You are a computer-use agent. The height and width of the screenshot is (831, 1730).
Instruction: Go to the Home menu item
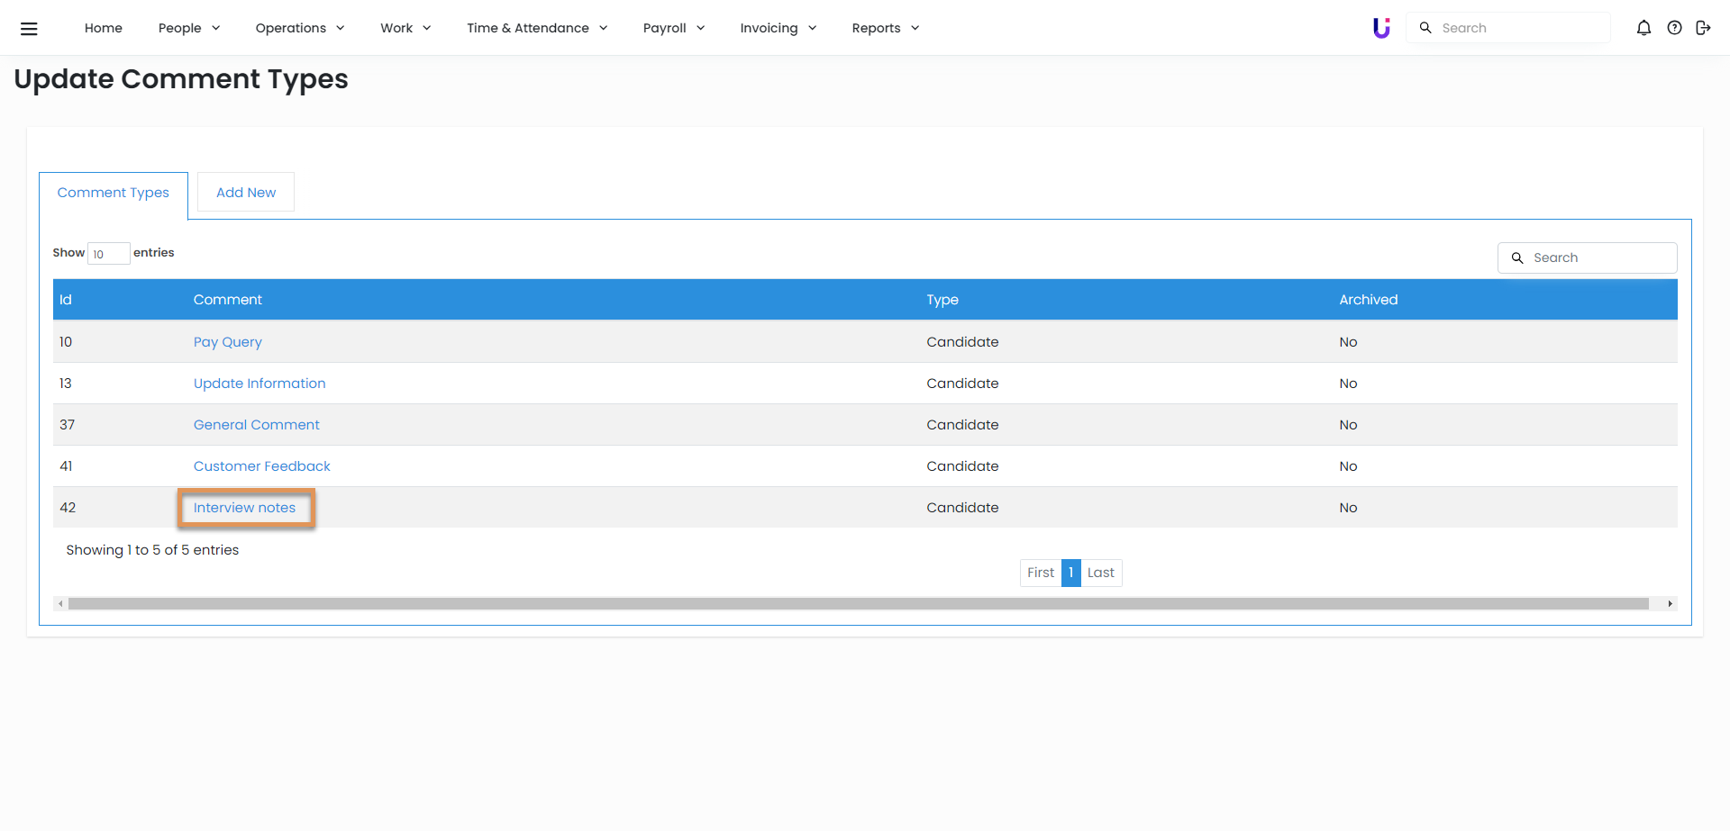click(x=104, y=28)
